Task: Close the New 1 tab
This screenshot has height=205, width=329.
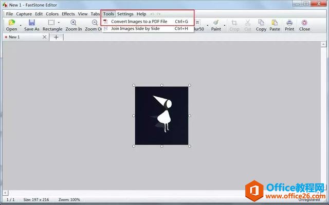Action: pyautogui.click(x=44, y=37)
